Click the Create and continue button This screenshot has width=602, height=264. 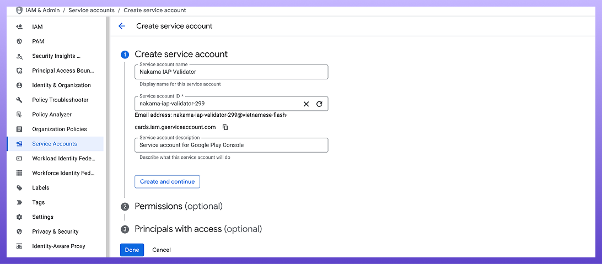pos(168,181)
